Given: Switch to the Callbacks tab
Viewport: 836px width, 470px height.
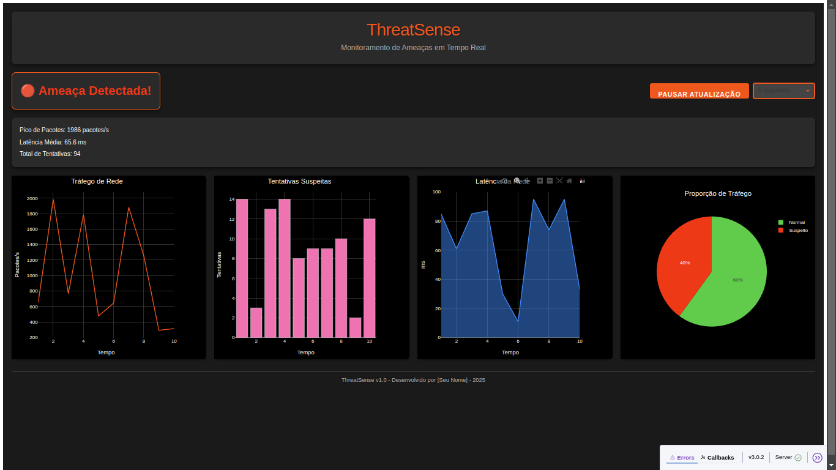Looking at the screenshot, I should (717, 457).
